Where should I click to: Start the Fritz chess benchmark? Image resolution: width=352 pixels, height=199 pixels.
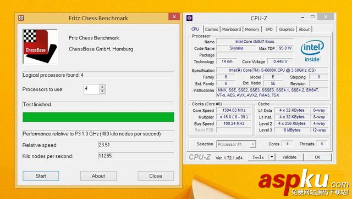click(41, 176)
